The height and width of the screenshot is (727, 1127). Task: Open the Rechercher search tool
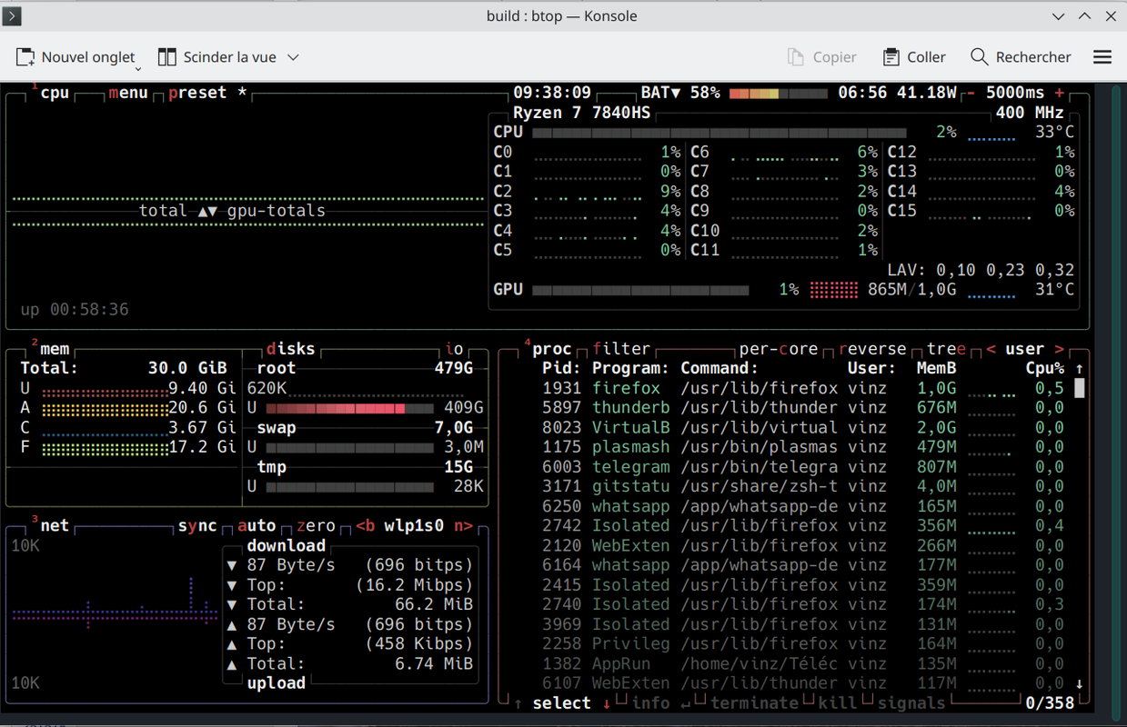(x=1021, y=57)
